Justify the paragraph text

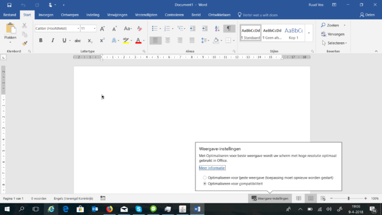pyautogui.click(x=192, y=40)
